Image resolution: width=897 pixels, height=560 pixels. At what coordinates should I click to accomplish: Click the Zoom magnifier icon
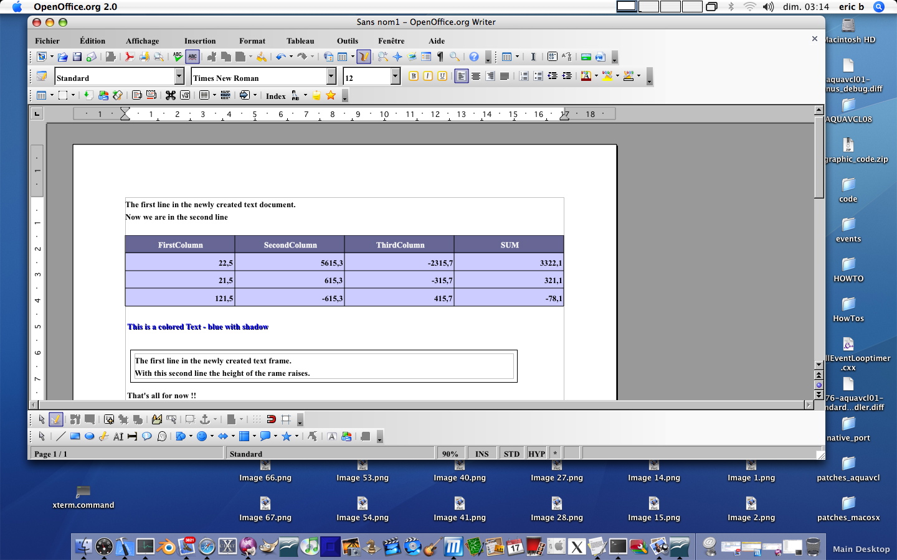(455, 57)
